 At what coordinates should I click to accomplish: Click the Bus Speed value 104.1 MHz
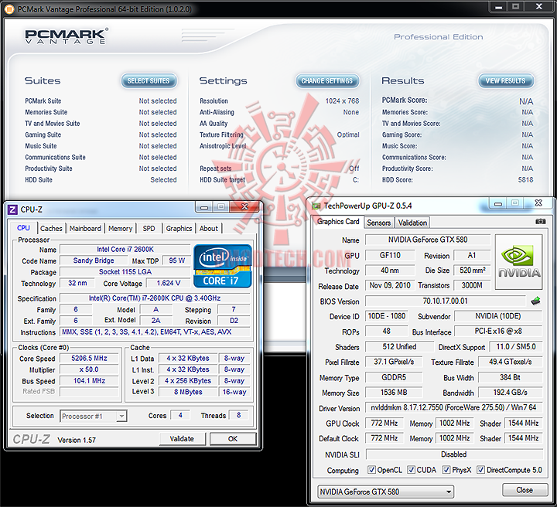pyautogui.click(x=89, y=381)
